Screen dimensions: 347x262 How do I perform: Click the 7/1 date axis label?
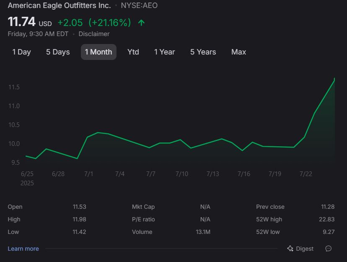(89, 174)
